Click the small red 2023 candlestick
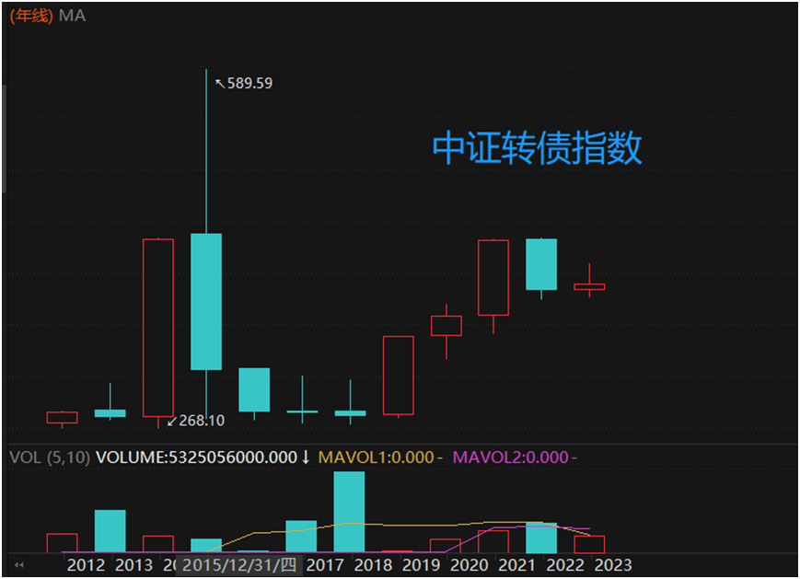This screenshot has height=579, width=800. coord(589,286)
